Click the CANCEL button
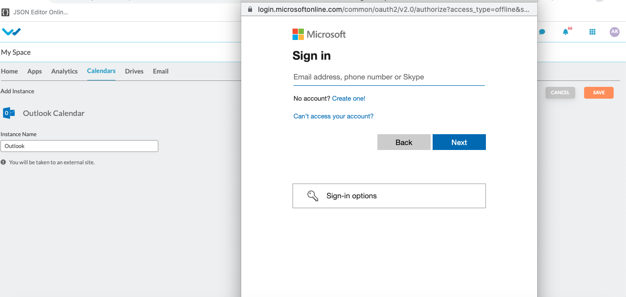Screen dimensions: 626x297 pyautogui.click(x=560, y=93)
